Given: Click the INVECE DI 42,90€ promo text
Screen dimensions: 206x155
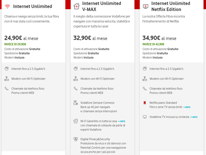Looking at the screenshot, I should point(153,44).
